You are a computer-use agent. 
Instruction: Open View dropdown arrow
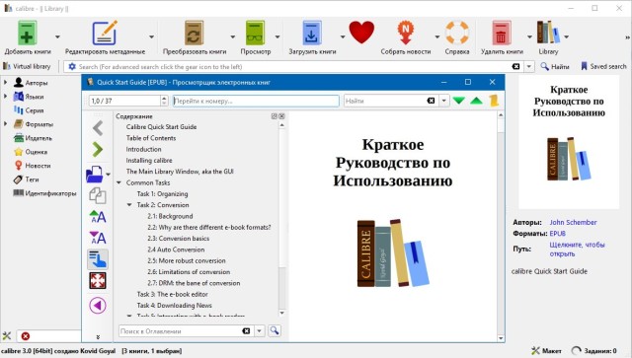[x=277, y=36]
